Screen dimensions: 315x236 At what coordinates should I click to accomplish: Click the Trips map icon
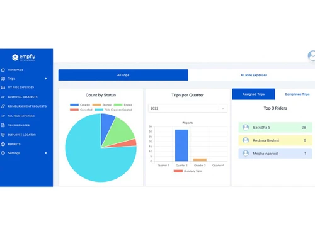(3, 79)
